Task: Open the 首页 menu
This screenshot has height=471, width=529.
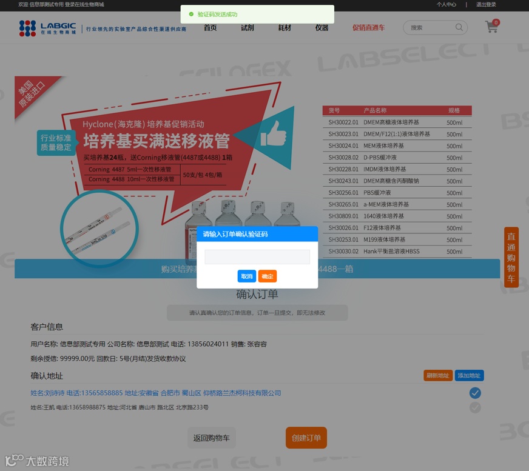Action: point(210,28)
